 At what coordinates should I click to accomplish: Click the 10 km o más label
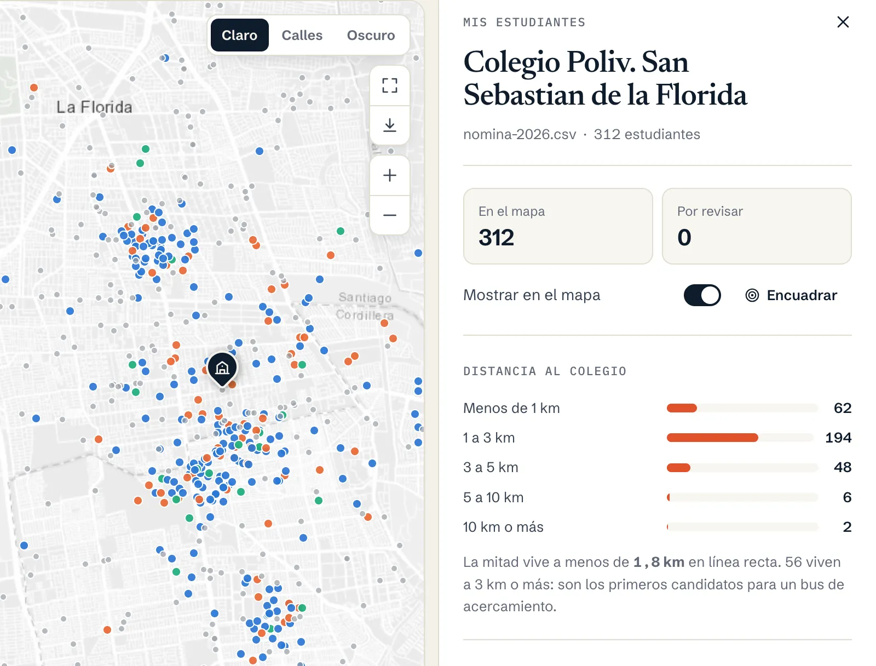coord(503,527)
